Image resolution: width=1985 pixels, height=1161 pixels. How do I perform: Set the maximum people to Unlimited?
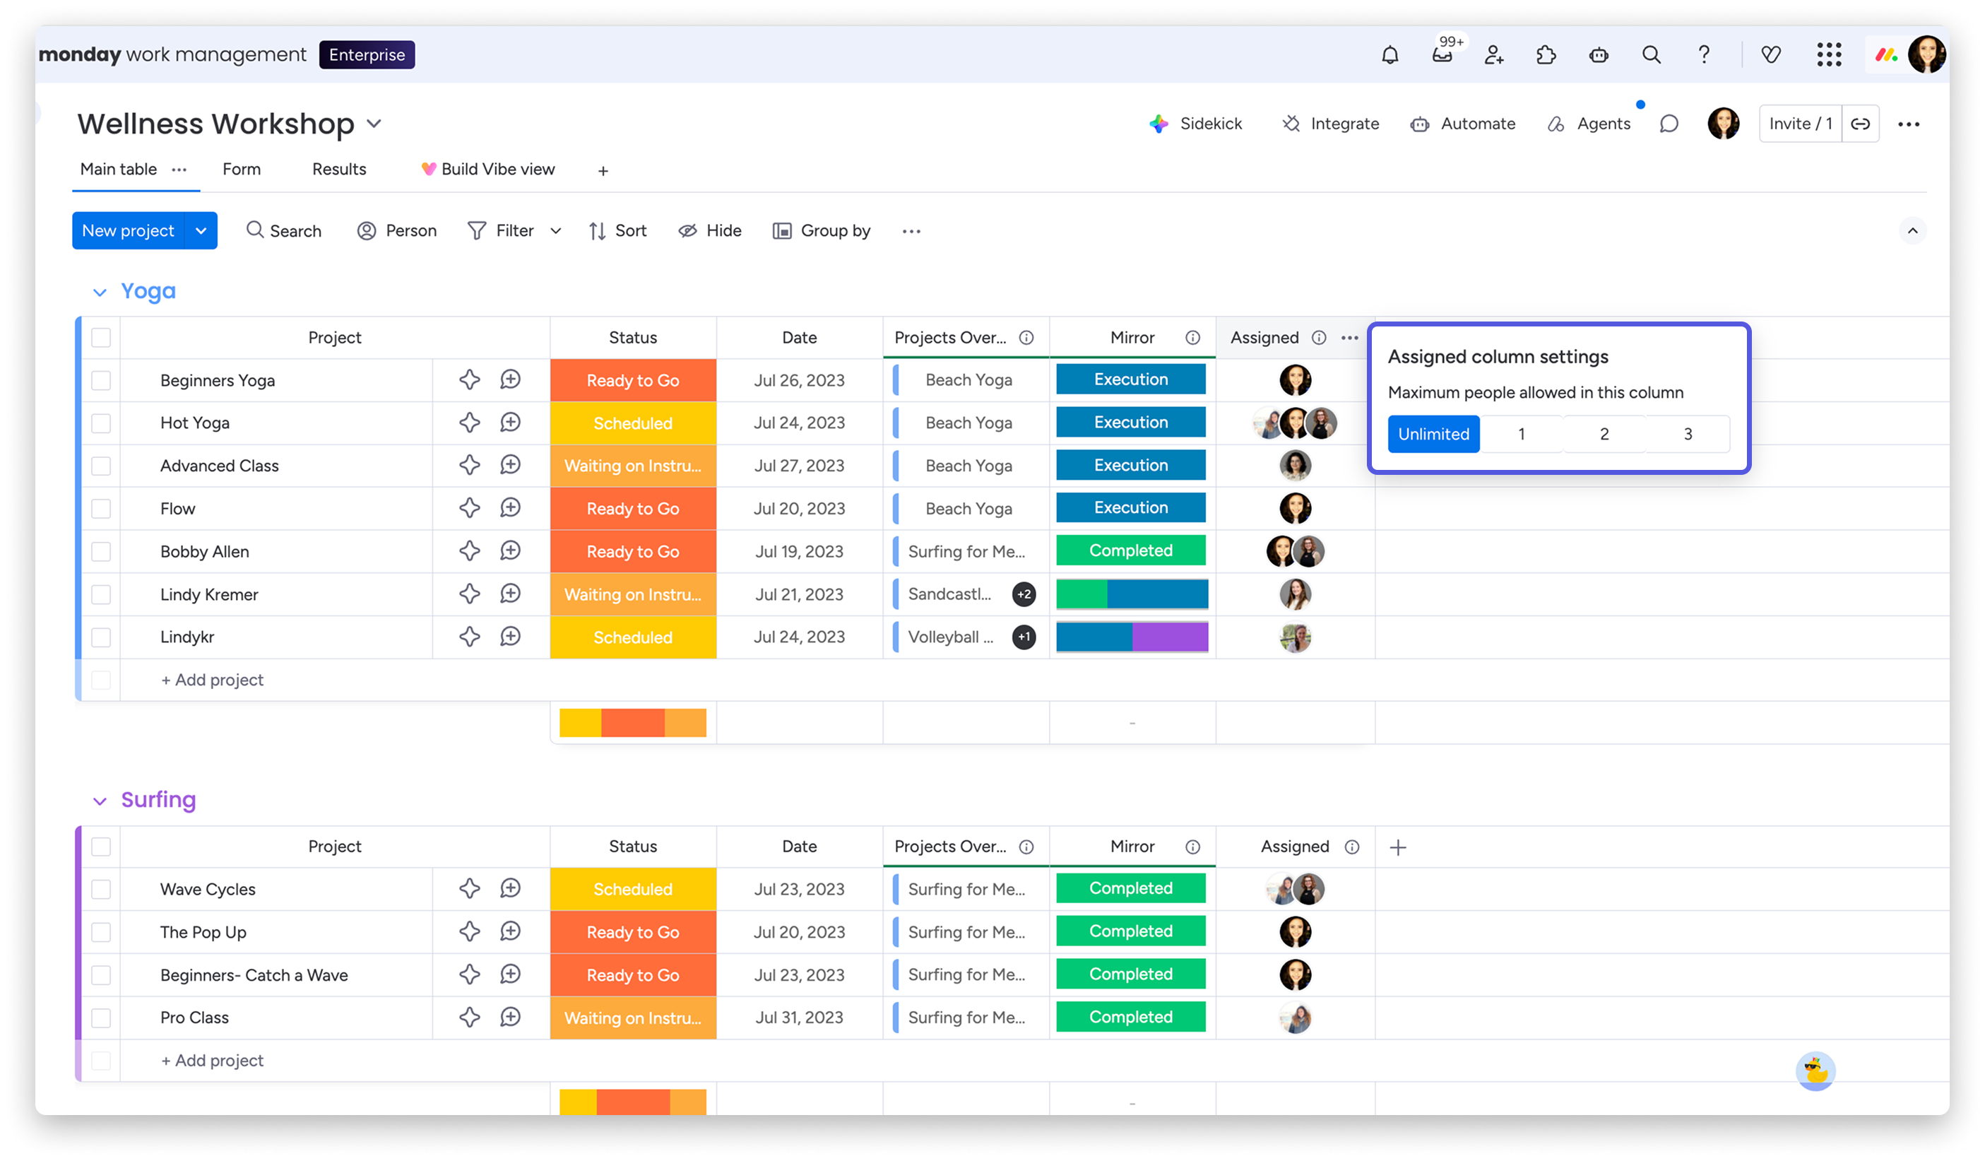[1433, 435]
